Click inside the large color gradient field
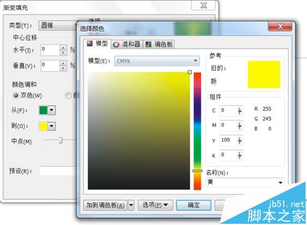 tap(139, 130)
